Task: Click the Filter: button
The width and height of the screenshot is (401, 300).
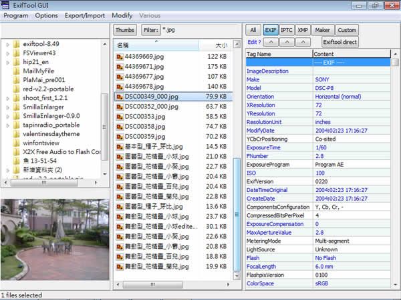Action: [151, 30]
